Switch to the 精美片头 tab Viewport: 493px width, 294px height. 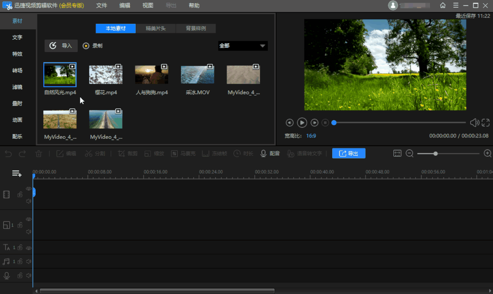(156, 28)
